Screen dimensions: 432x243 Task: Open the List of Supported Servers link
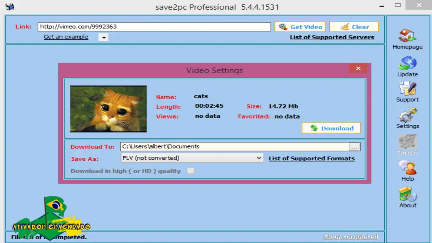[x=332, y=37]
